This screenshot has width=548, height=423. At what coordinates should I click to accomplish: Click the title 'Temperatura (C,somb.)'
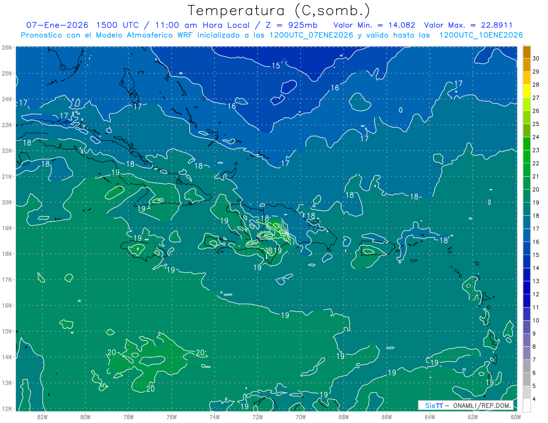279,10
